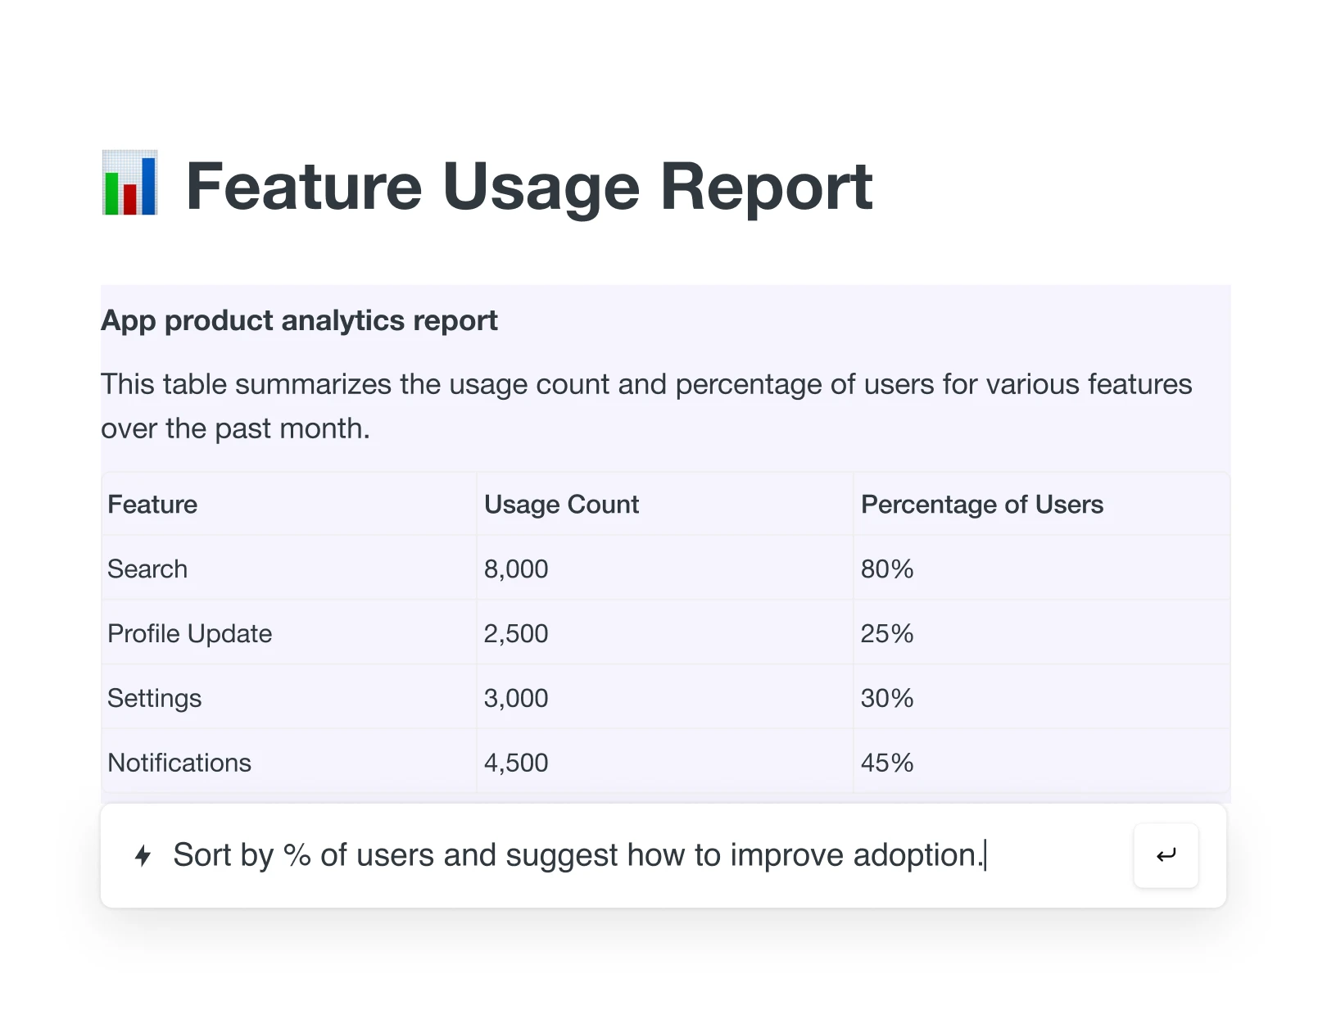
Task: Click the App product analytics report heading
Action: point(298,320)
